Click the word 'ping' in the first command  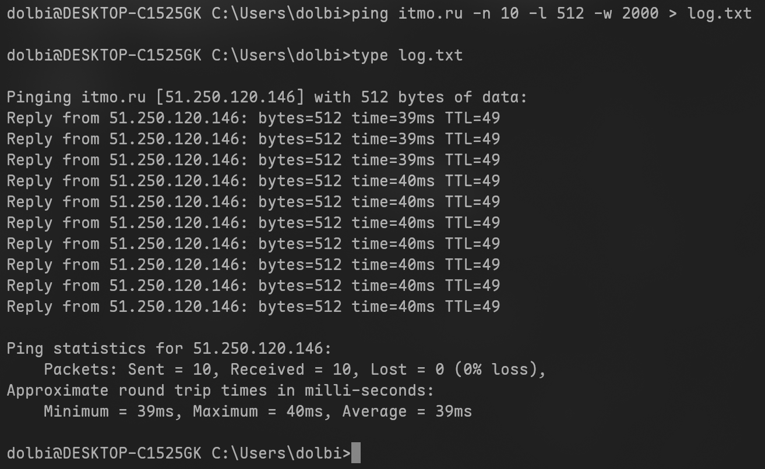point(370,13)
